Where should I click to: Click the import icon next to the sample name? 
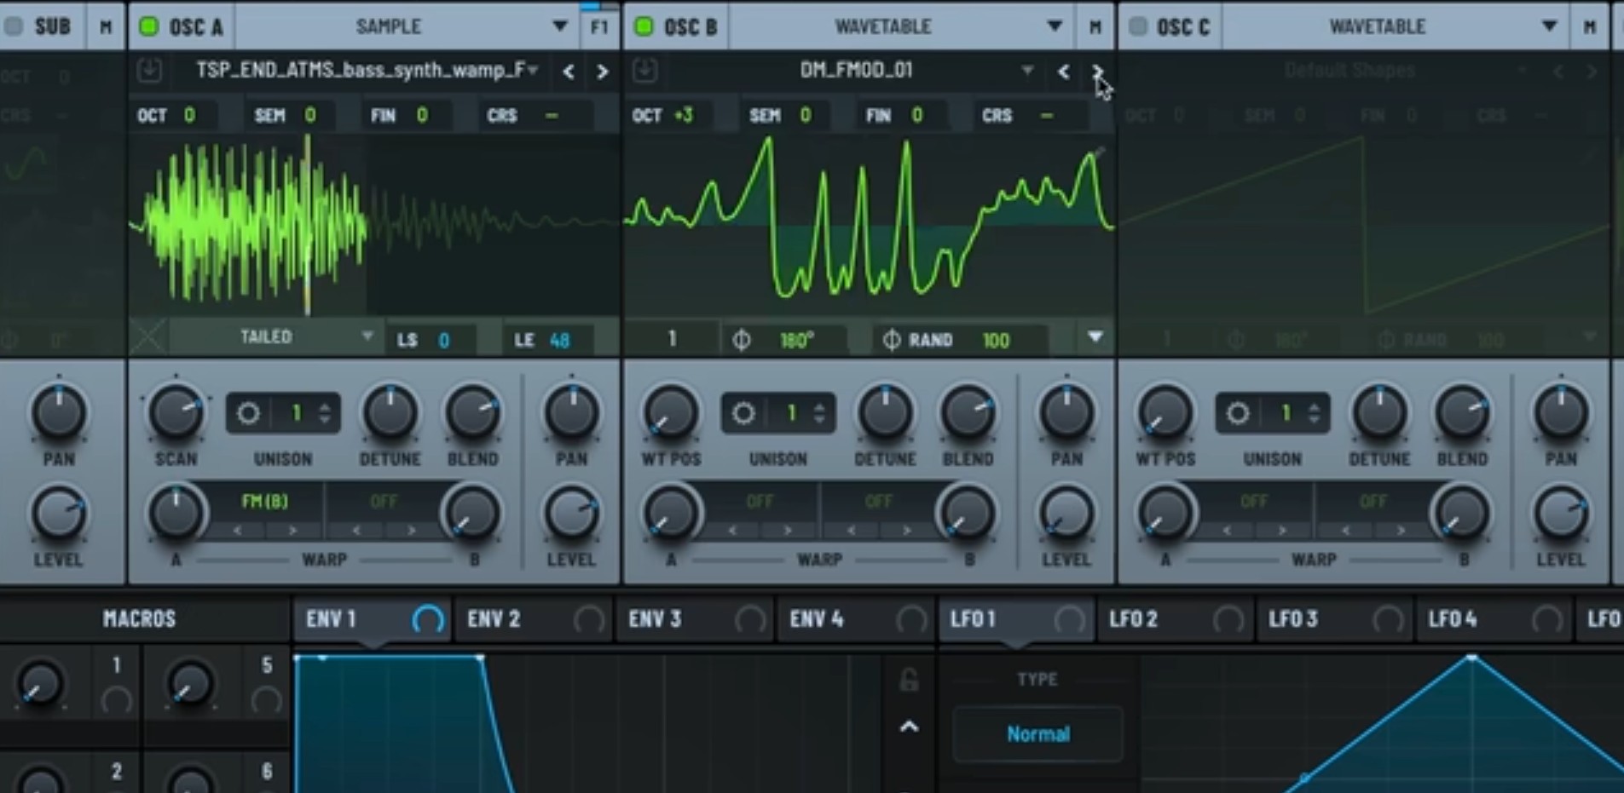149,72
